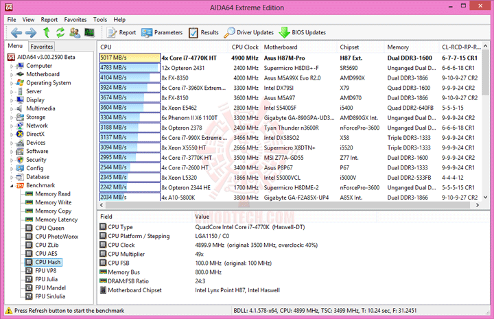Screen dimensions: 494x319
Task: Open the Favorites menu
Action: [x=75, y=19]
